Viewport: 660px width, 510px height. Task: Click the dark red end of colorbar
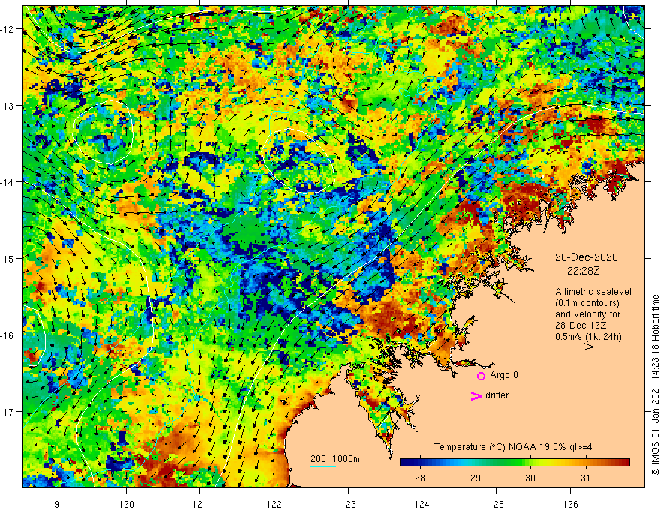click(625, 463)
